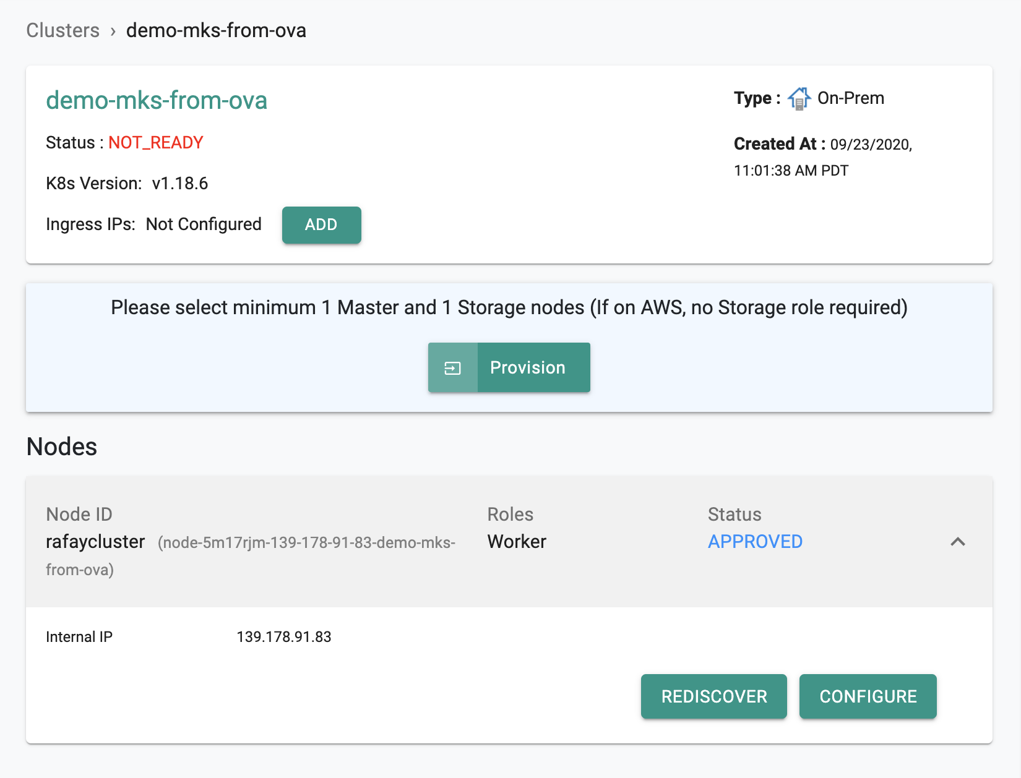Click the arrow icon on the Provision button

(452, 368)
